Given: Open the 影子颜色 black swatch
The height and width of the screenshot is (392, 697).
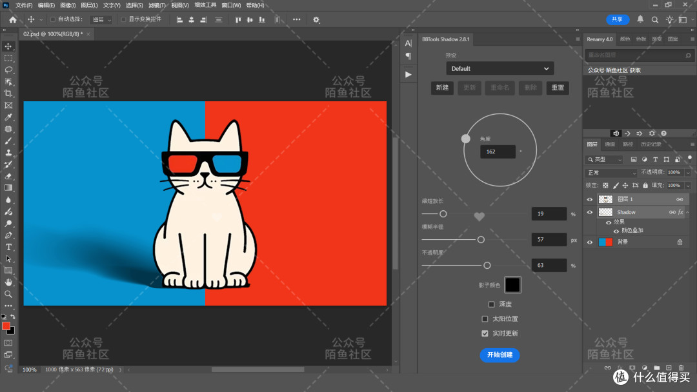Looking at the screenshot, I should pyautogui.click(x=512, y=285).
